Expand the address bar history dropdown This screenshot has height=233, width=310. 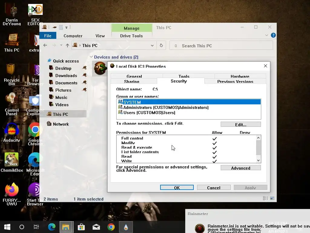[152, 46]
